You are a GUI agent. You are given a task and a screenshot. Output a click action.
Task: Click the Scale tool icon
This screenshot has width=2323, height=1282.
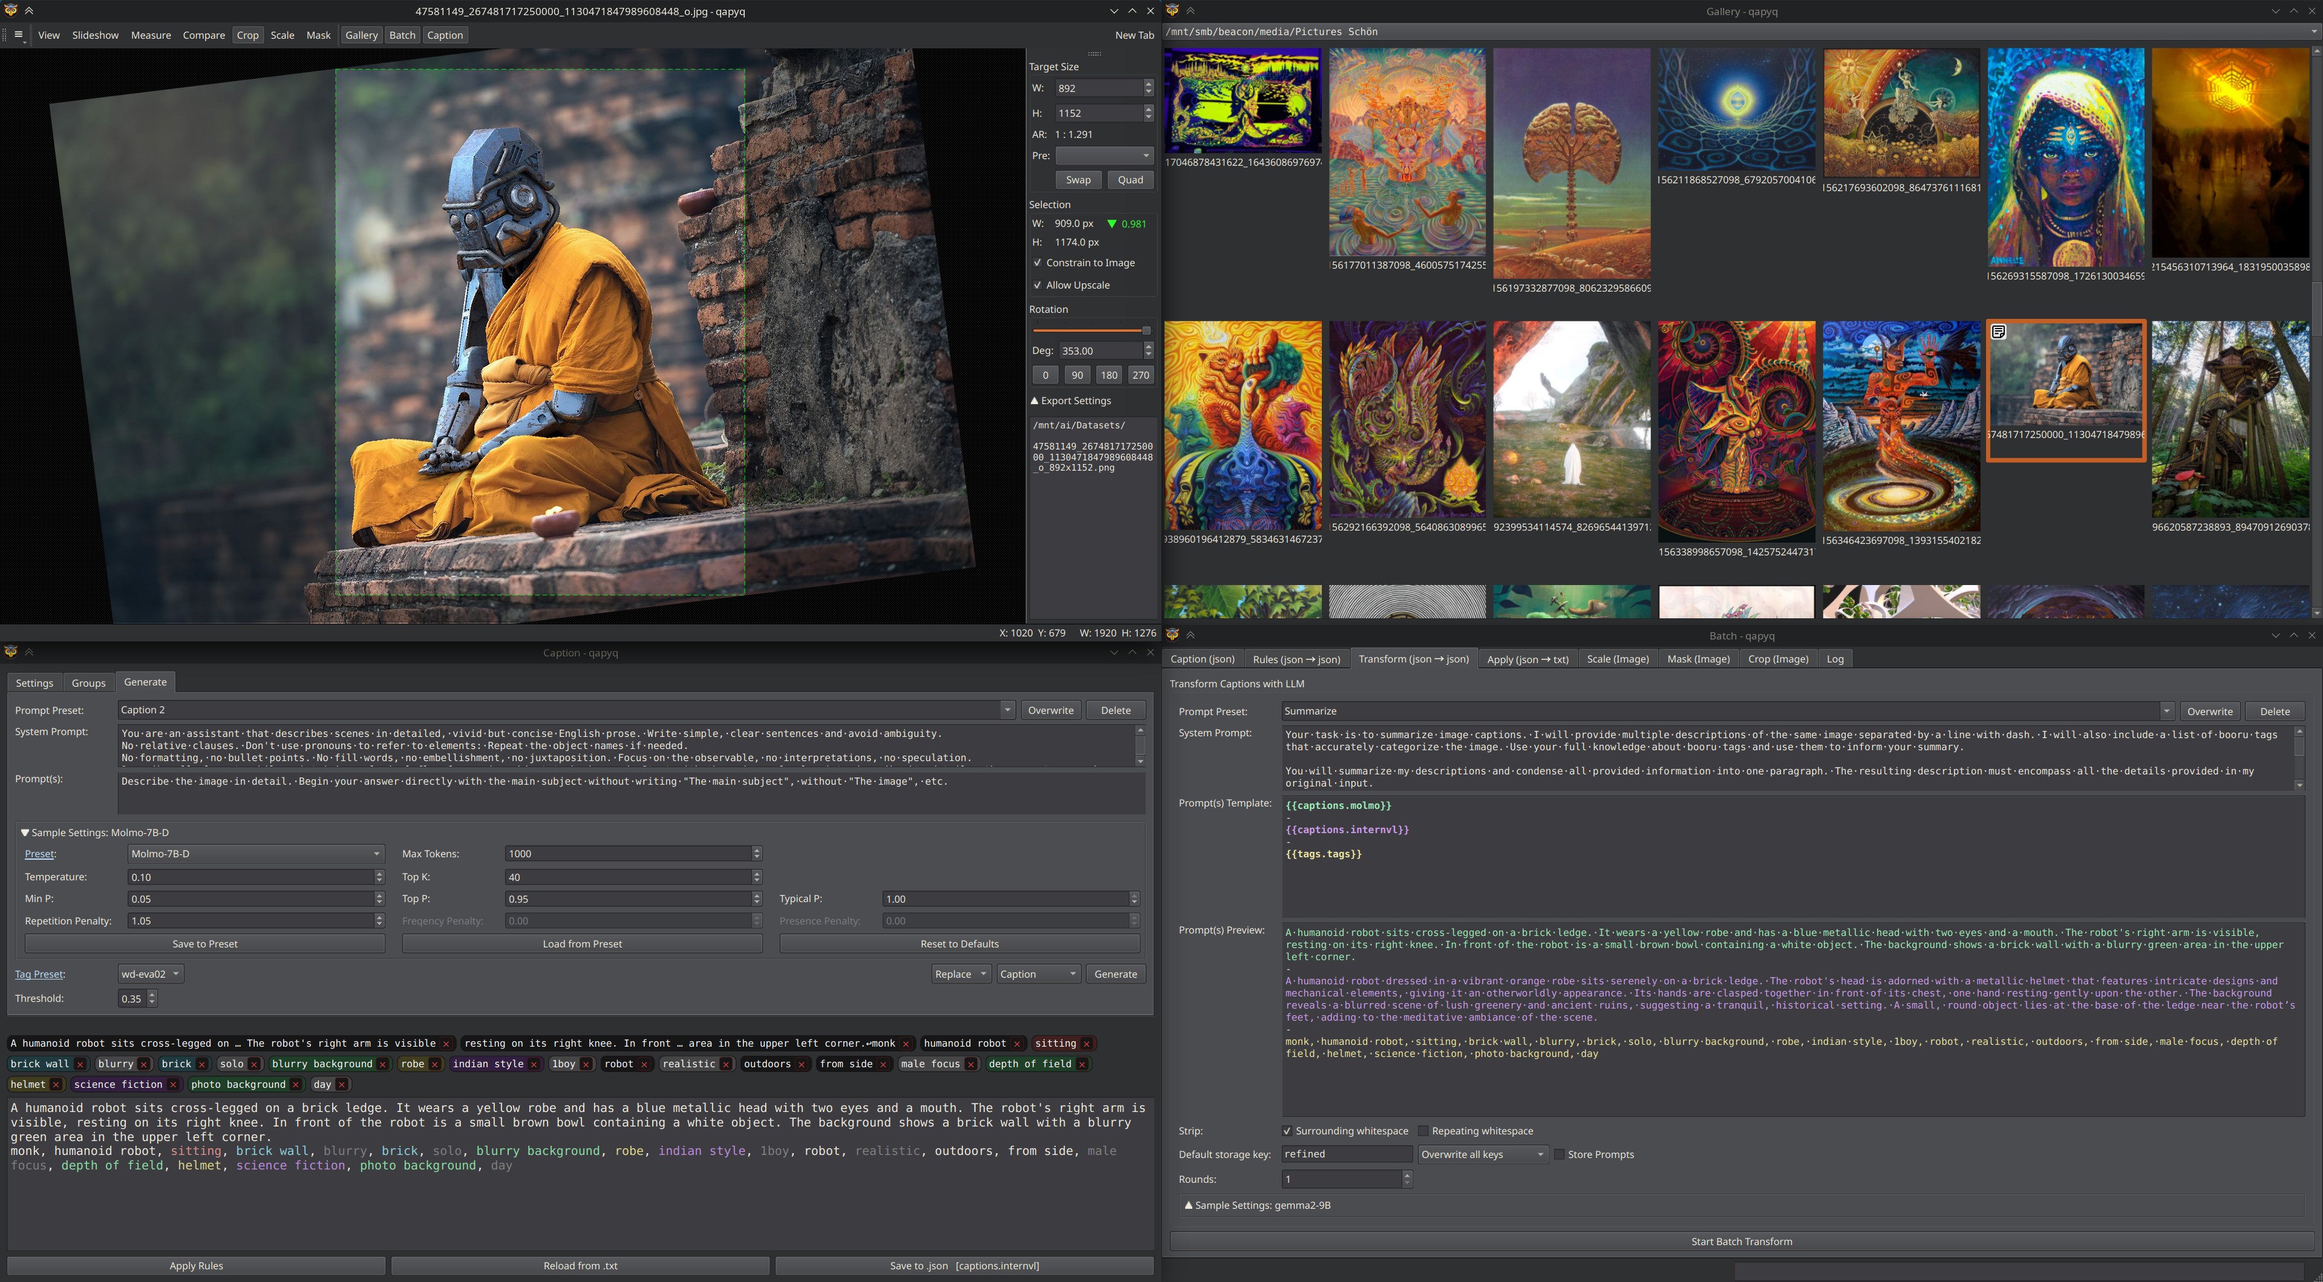coord(279,34)
